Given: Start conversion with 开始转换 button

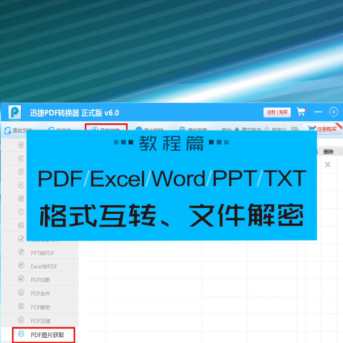Looking at the screenshot, I should coord(106,128).
